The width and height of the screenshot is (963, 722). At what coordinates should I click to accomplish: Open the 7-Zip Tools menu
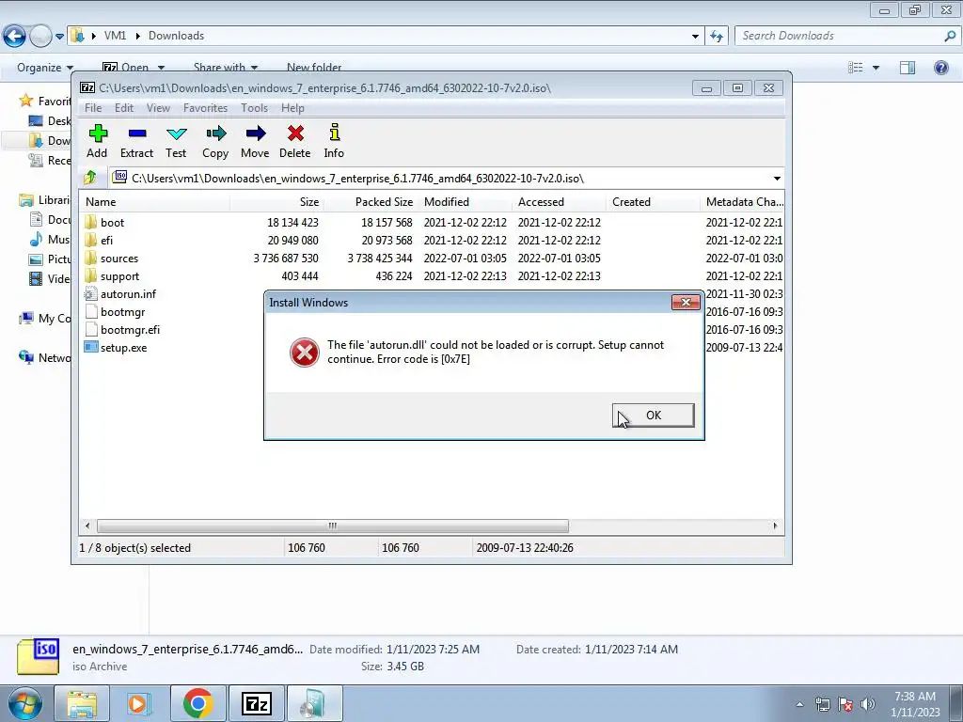(254, 108)
